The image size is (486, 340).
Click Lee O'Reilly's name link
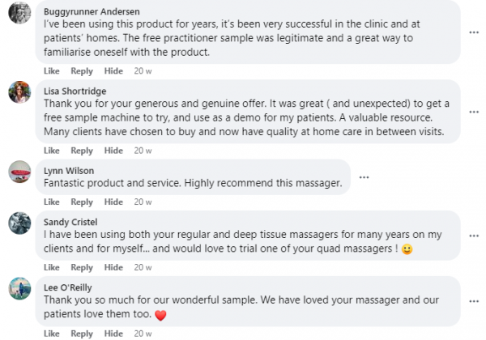67,286
